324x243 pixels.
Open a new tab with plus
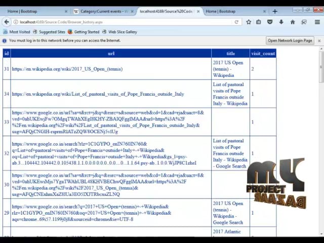pos(275,11)
